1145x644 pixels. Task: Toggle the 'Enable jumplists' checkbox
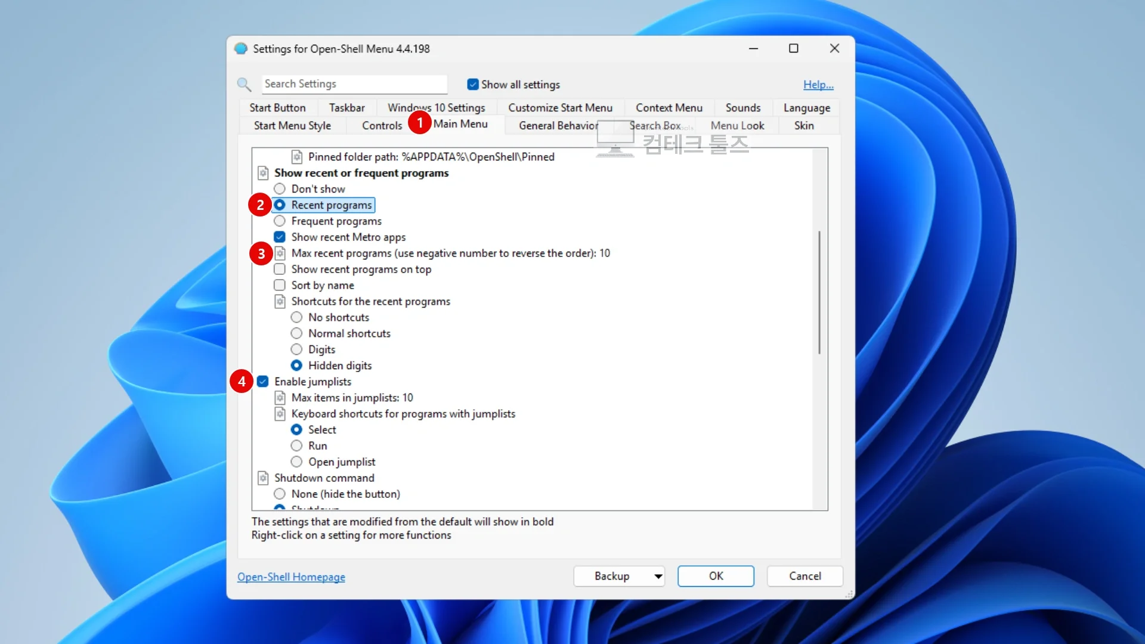click(263, 382)
